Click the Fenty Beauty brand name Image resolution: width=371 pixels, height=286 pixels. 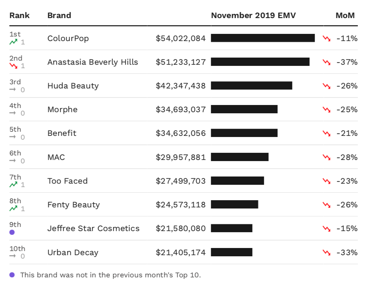73,205
